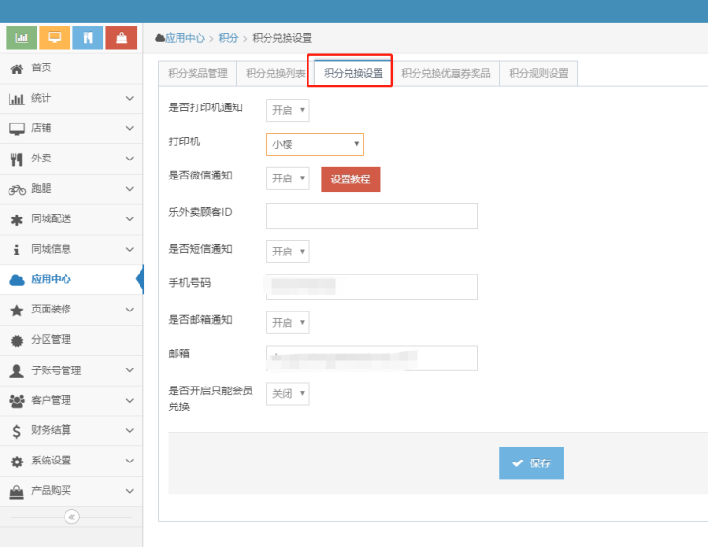Image resolution: width=708 pixels, height=547 pixels.
Task: Open the 是否打印机通知 dropdown
Action: pyautogui.click(x=288, y=110)
